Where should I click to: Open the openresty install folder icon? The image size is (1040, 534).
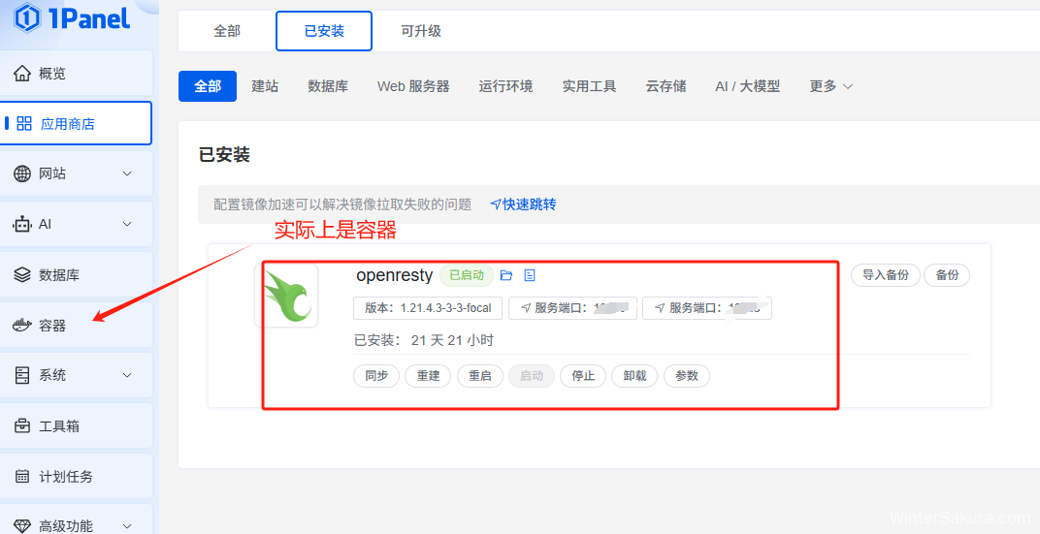[x=506, y=275]
